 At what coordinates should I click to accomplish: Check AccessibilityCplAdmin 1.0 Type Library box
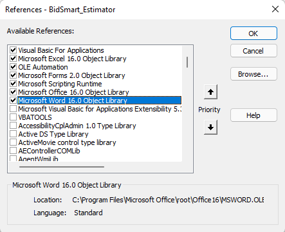[x=14, y=126]
